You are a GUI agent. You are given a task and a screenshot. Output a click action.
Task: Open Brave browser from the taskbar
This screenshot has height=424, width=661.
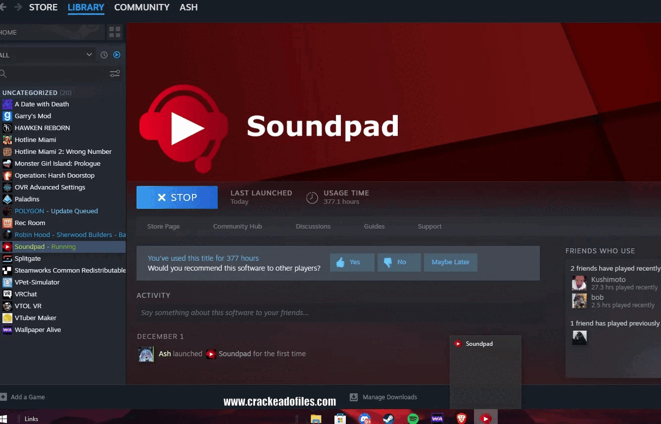pos(462,419)
